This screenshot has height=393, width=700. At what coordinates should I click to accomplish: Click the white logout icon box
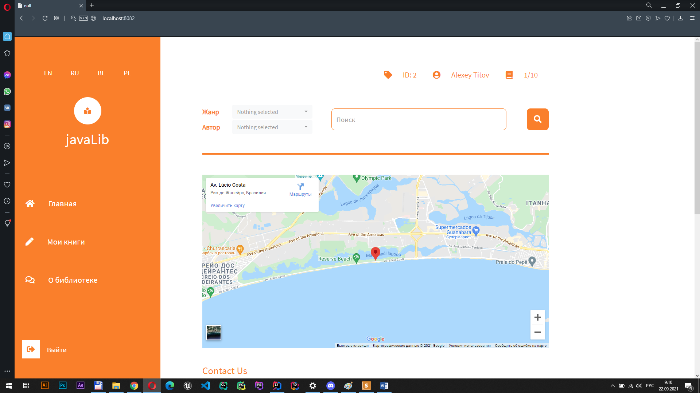[31, 349]
